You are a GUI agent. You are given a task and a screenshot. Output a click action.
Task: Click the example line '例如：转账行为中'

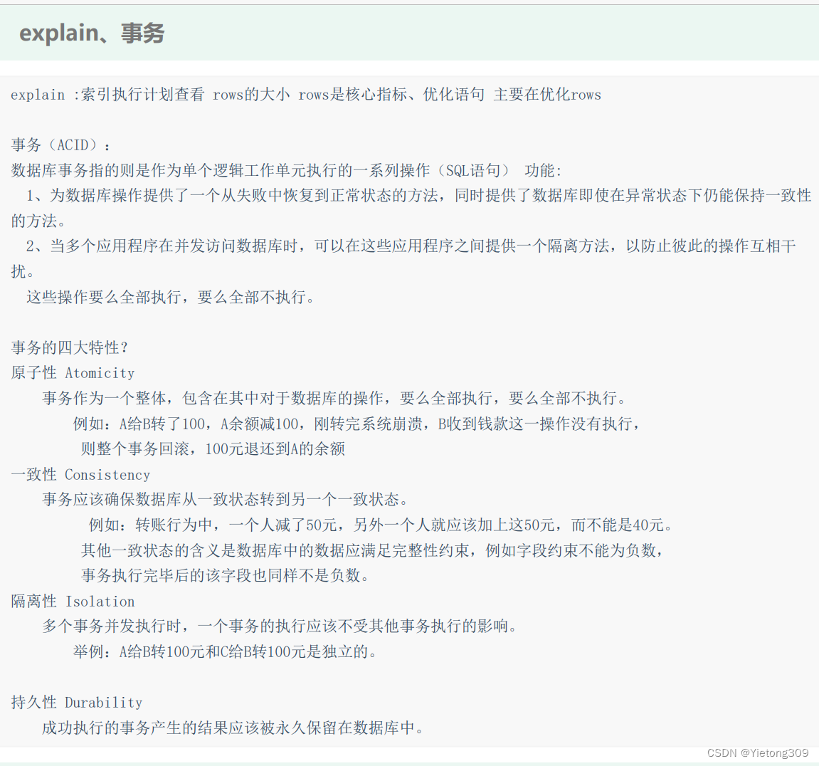click(381, 525)
